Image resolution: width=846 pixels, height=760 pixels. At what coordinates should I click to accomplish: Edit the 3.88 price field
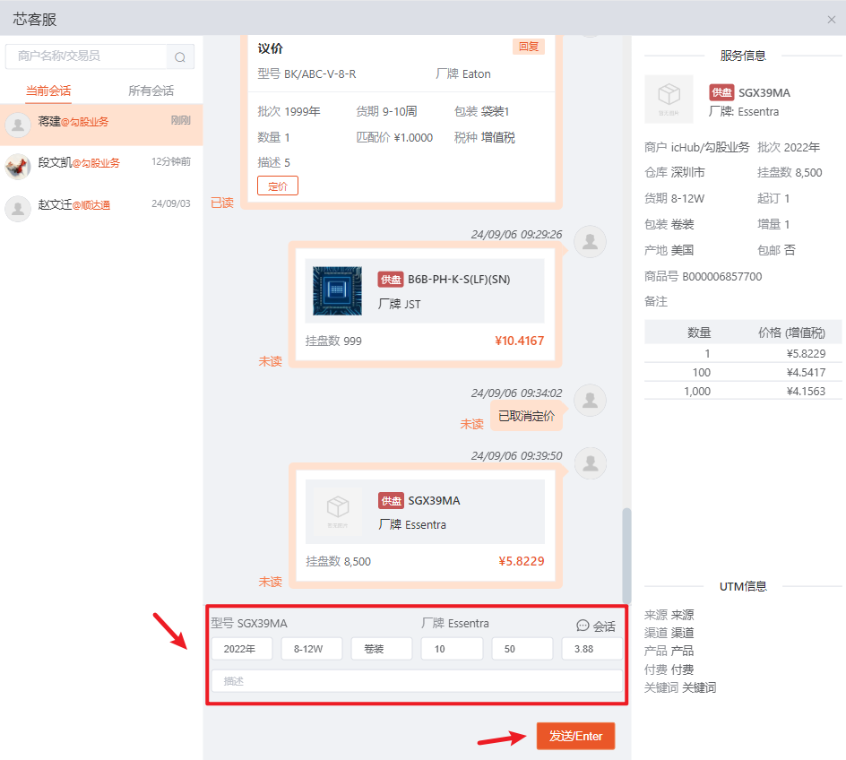point(591,649)
